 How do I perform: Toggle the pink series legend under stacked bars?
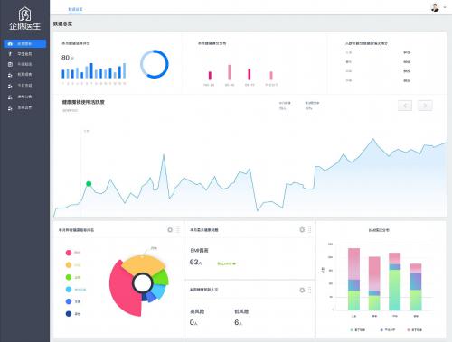click(415, 330)
